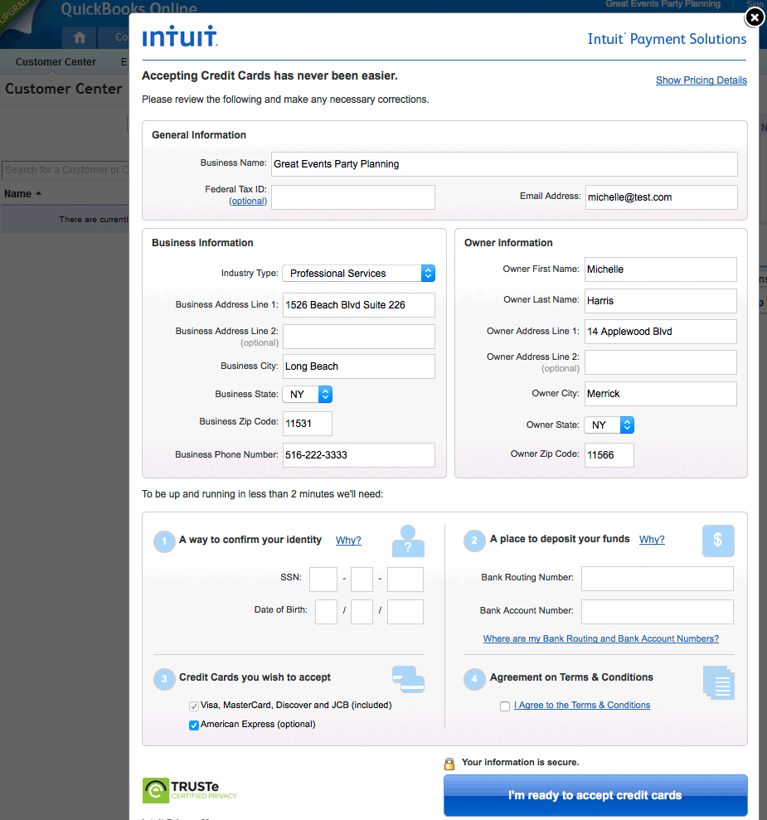Click Owner Address Line 2 field
767x820 pixels.
point(660,362)
